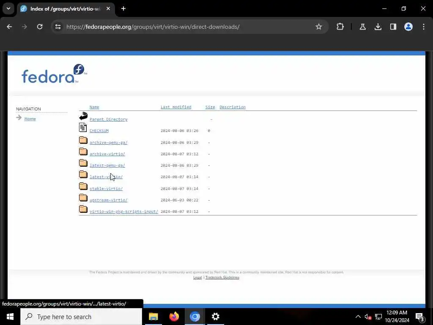The width and height of the screenshot is (433, 325).
Task: Click folder icon beside latest-qemu-ga/
Action: [83, 163]
